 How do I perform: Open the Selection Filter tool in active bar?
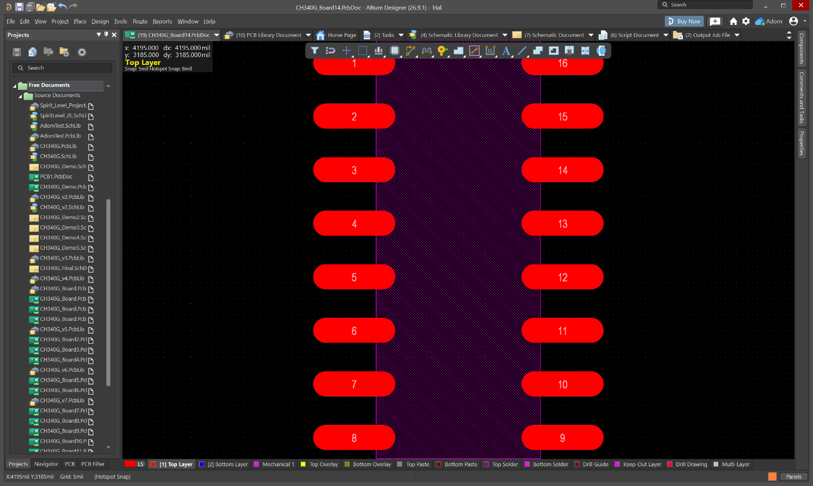click(314, 51)
